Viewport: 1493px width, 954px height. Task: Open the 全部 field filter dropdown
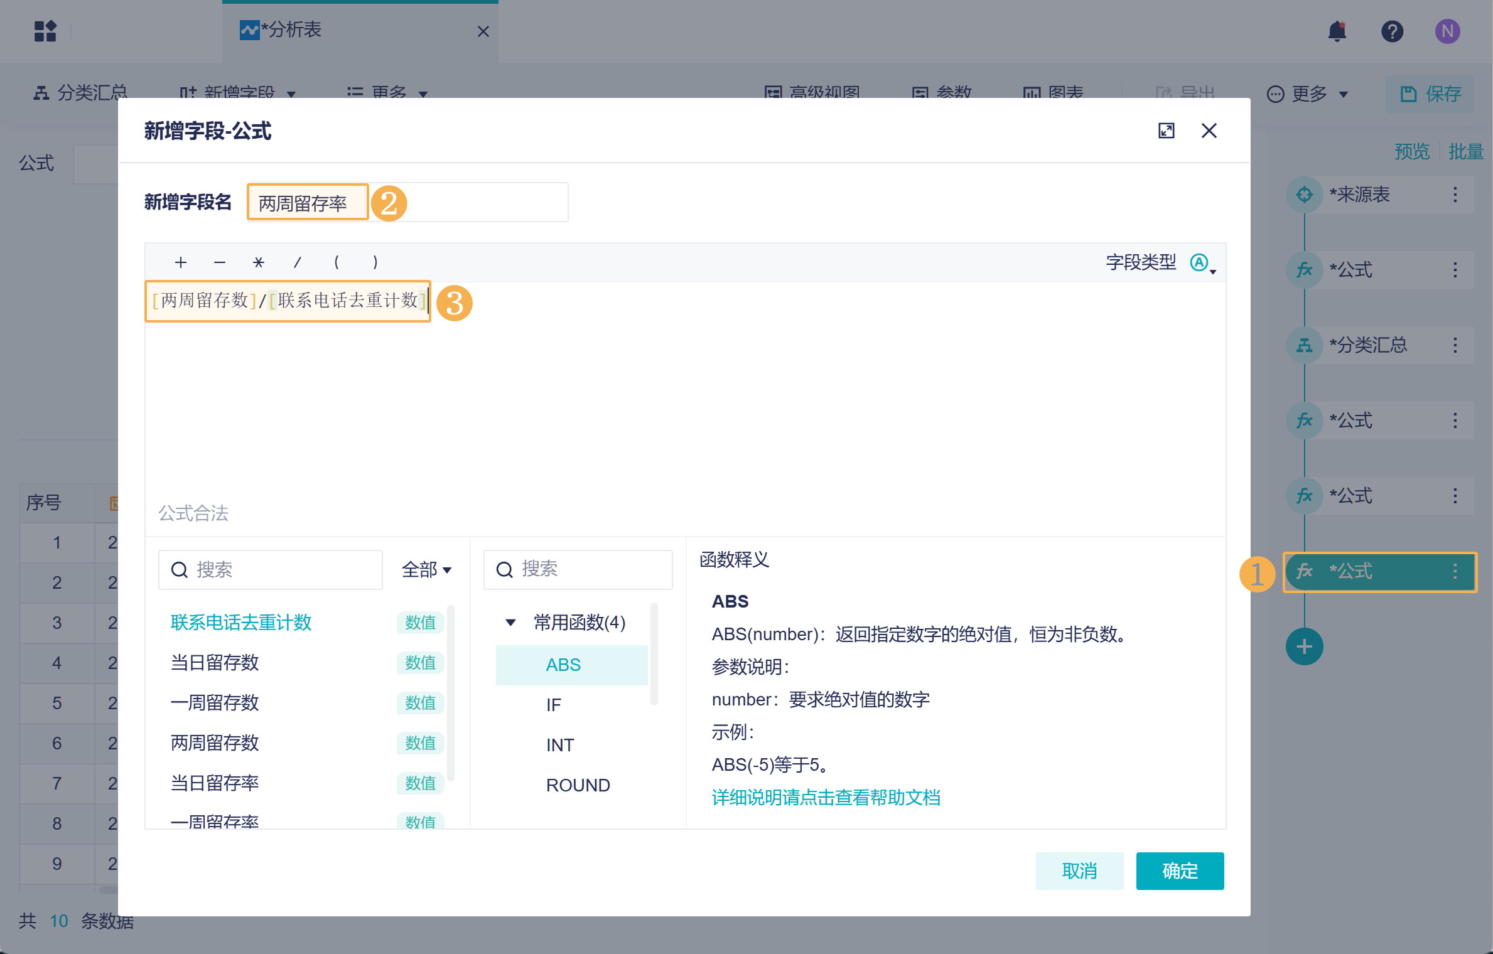coord(426,570)
